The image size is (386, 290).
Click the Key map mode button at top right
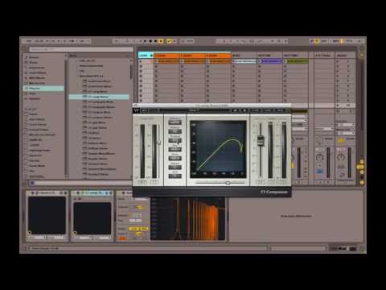tap(324, 41)
